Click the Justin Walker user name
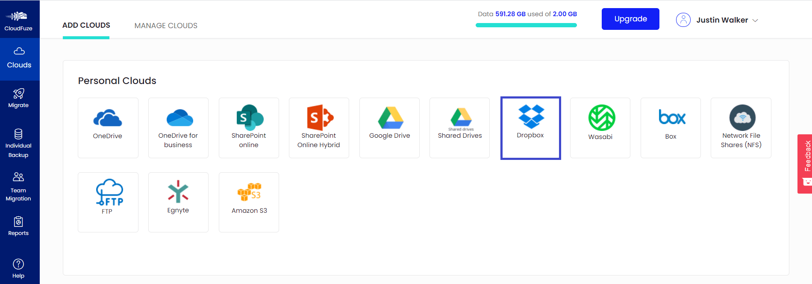 coord(722,20)
